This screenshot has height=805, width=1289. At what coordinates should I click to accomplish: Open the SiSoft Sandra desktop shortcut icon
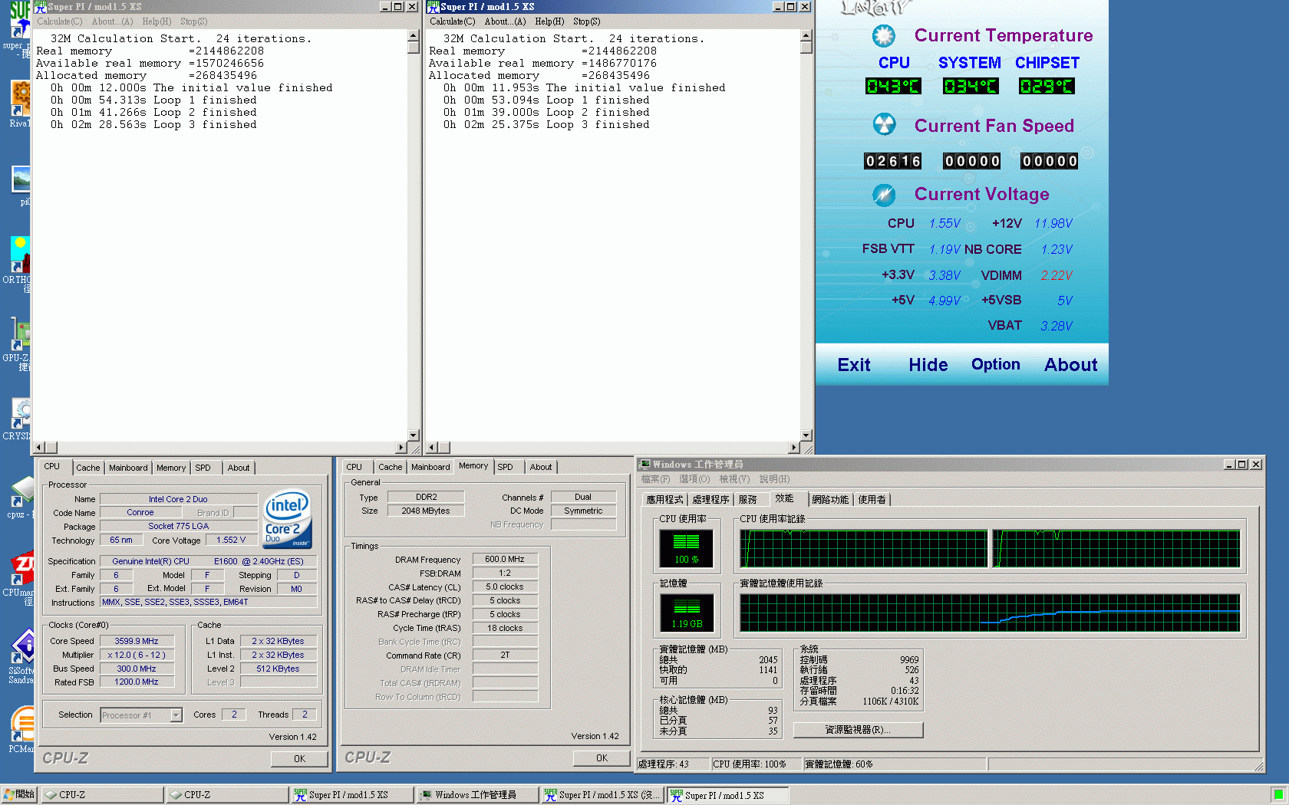coord(20,647)
